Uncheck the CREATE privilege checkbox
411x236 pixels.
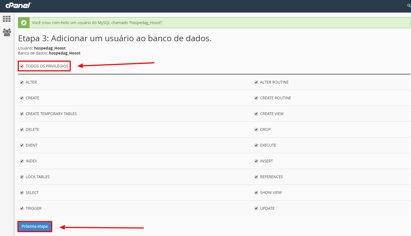tap(22, 98)
